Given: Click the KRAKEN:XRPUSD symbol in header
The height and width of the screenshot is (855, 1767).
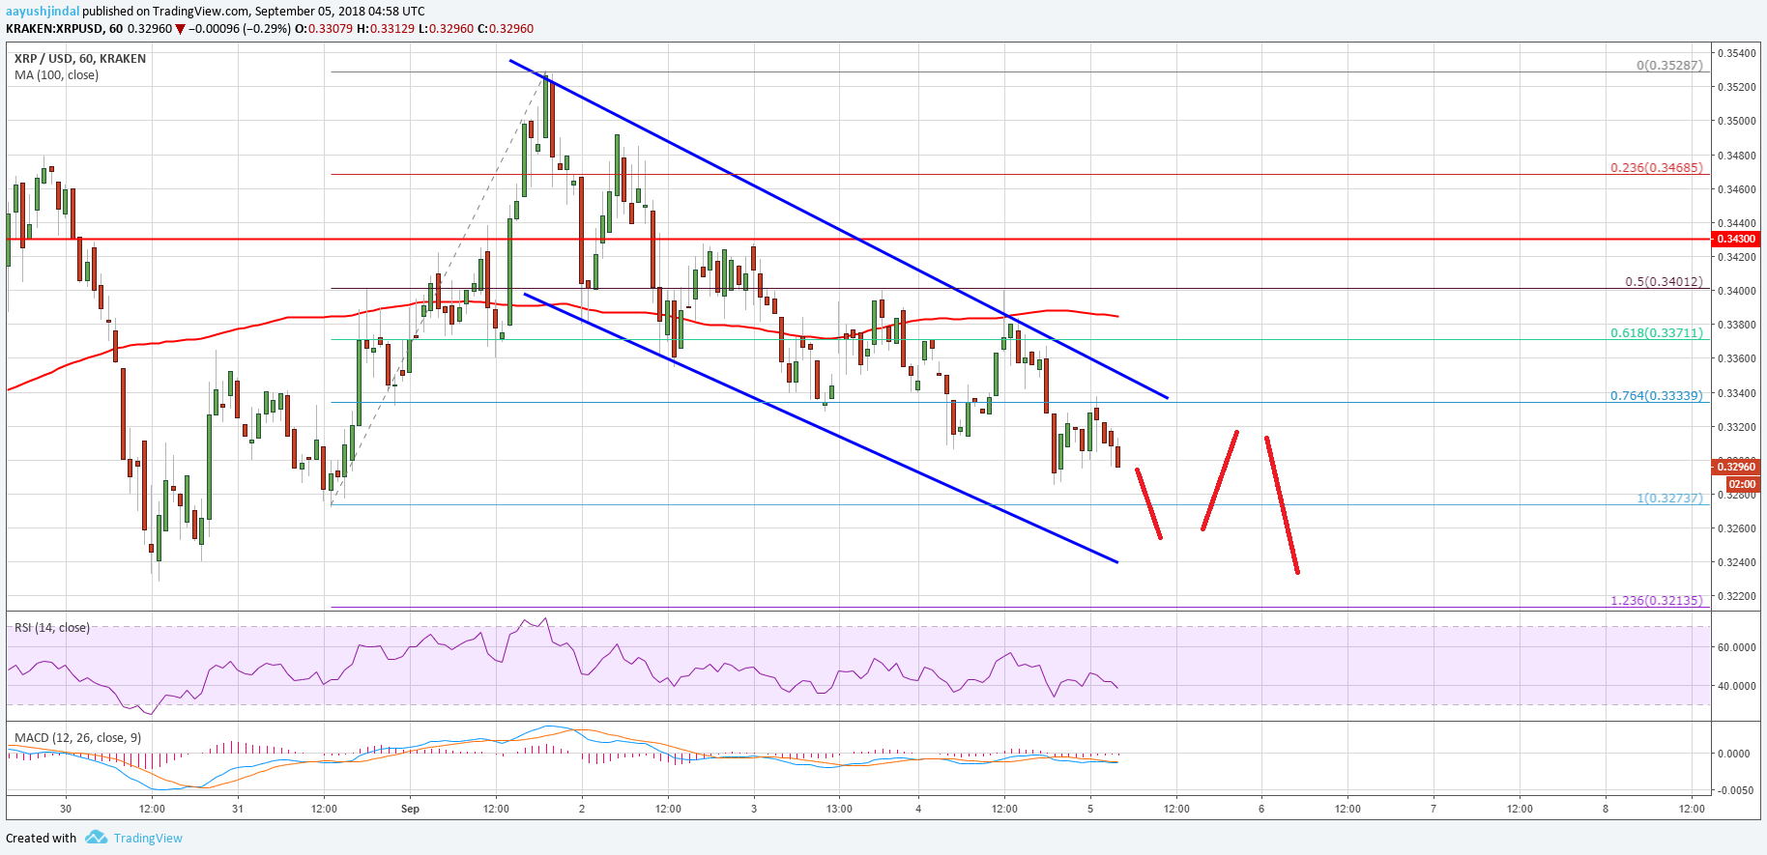Looking at the screenshot, I should click(54, 29).
